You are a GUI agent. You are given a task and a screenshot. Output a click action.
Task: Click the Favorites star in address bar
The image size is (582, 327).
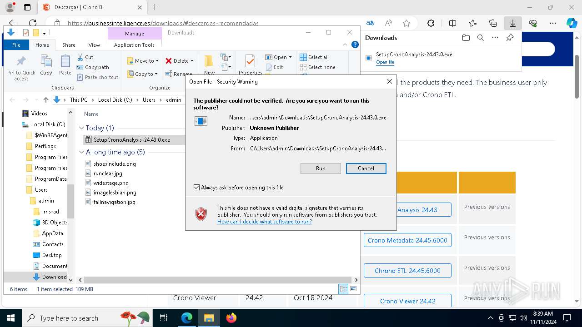(406, 23)
